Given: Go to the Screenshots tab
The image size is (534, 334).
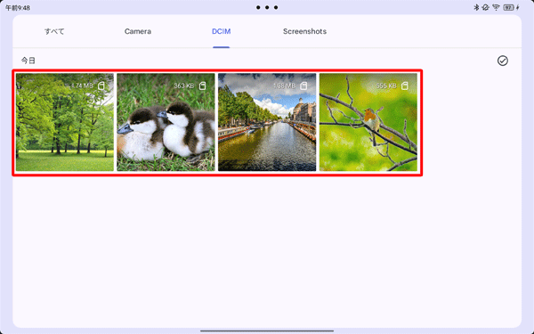Looking at the screenshot, I should pyautogui.click(x=304, y=31).
